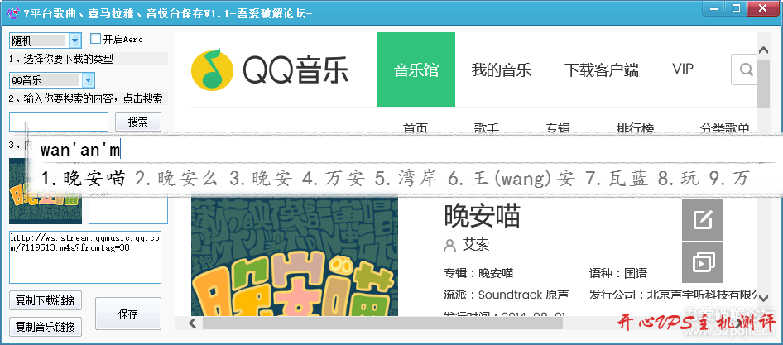Click the person icon next to 艾索
783x345 pixels.
[450, 245]
